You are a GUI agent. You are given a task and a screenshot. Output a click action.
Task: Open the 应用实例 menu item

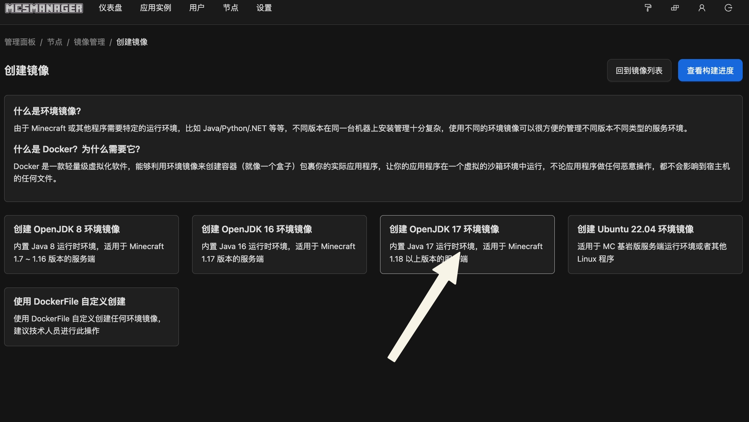(155, 8)
